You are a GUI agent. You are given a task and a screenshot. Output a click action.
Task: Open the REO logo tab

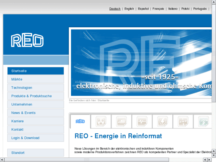[x=80, y=122]
